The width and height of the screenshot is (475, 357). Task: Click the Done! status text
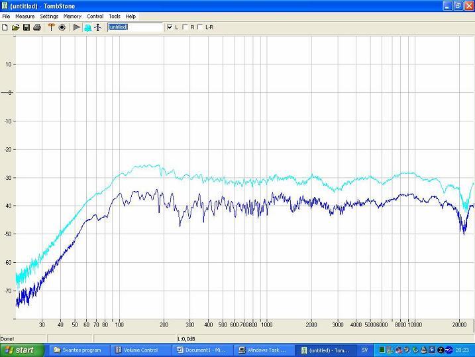(7, 339)
